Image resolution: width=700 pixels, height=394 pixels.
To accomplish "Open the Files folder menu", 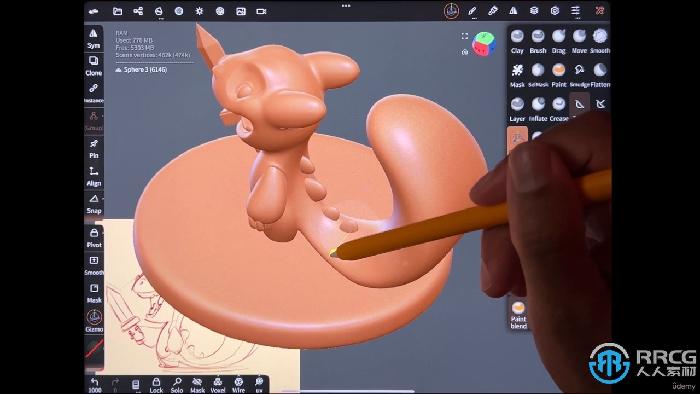I will [118, 11].
